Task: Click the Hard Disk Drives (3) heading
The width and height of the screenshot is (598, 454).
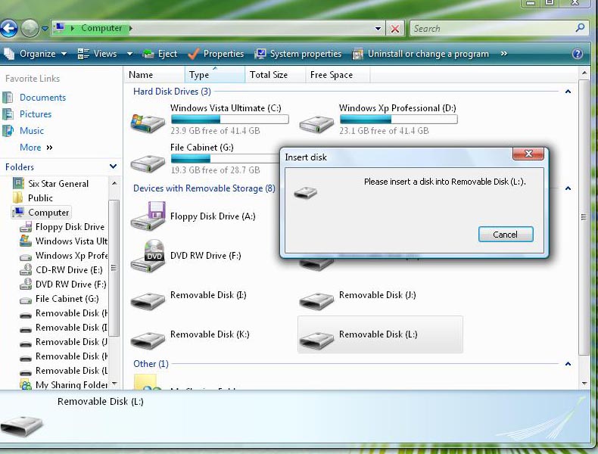Action: click(x=172, y=92)
